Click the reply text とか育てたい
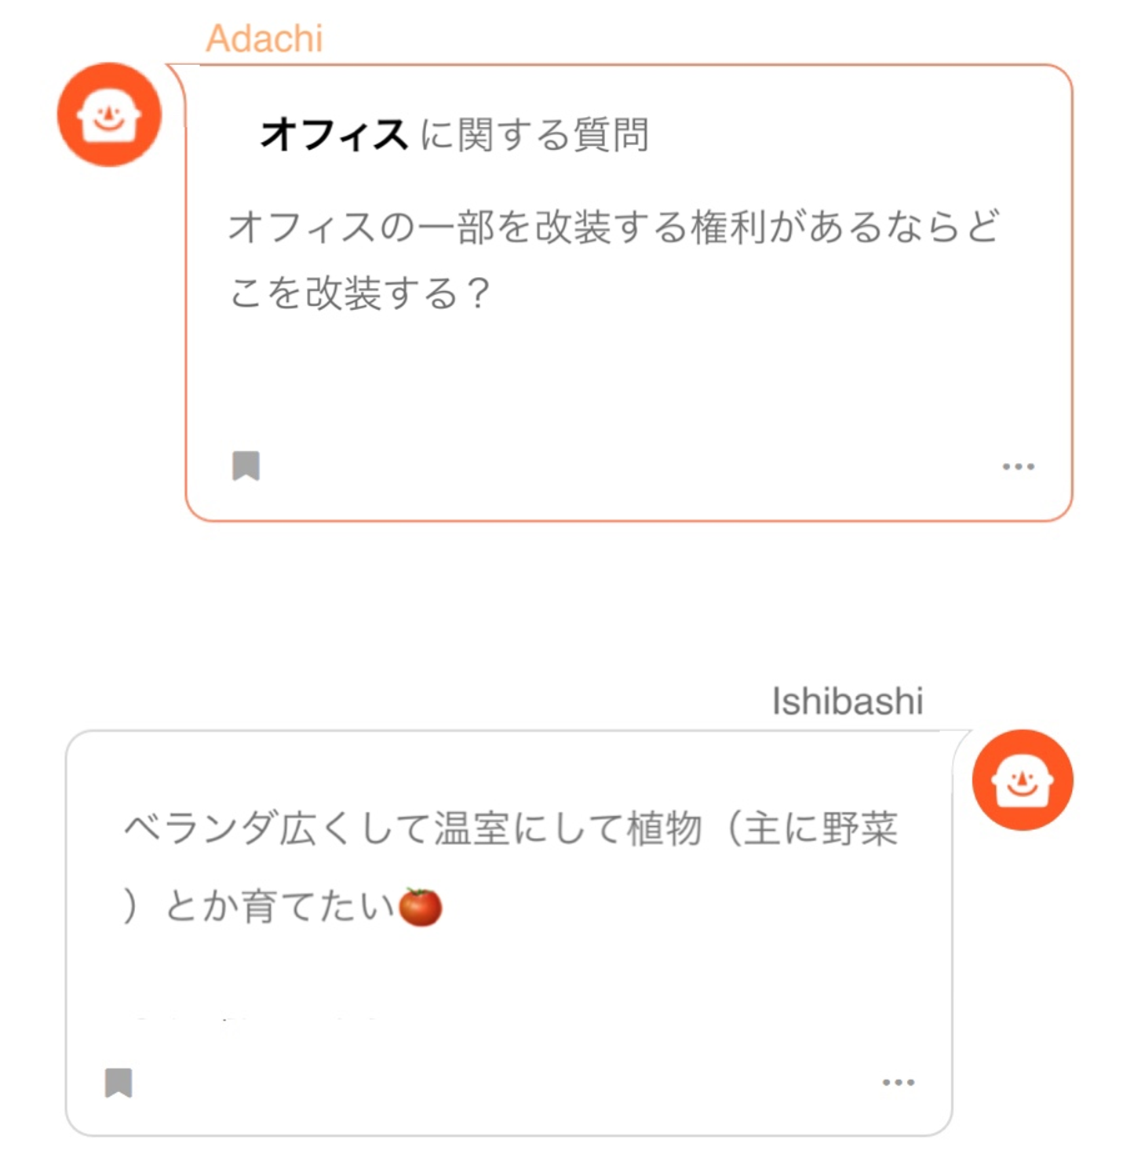 point(279,907)
